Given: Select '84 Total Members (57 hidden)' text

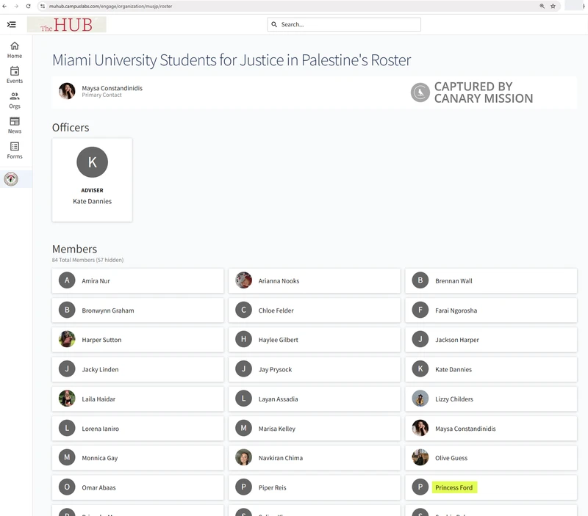Looking at the screenshot, I should coord(87,260).
